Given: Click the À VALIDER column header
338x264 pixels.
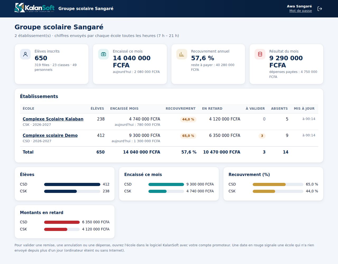Looking at the screenshot, I should [x=255, y=109].
